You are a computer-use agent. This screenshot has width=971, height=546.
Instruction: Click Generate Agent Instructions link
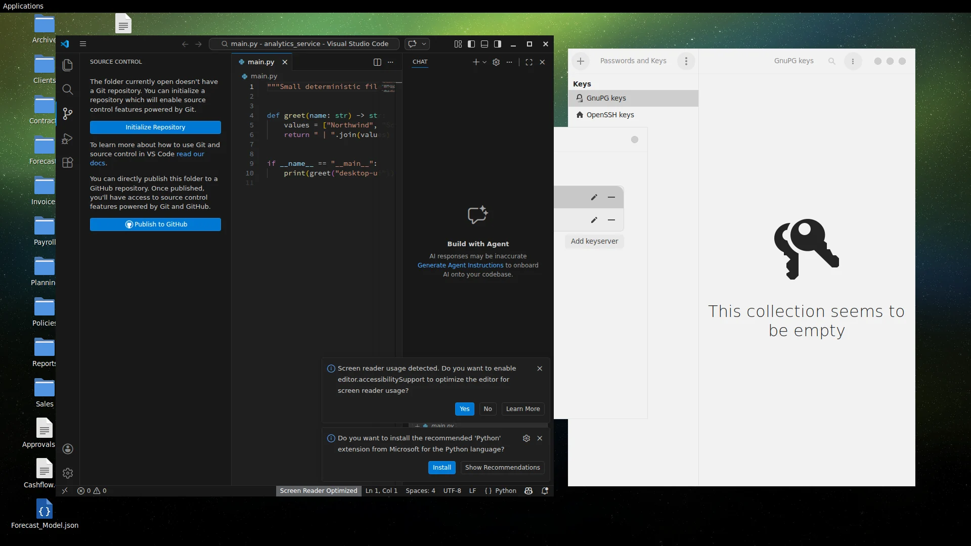(x=460, y=265)
